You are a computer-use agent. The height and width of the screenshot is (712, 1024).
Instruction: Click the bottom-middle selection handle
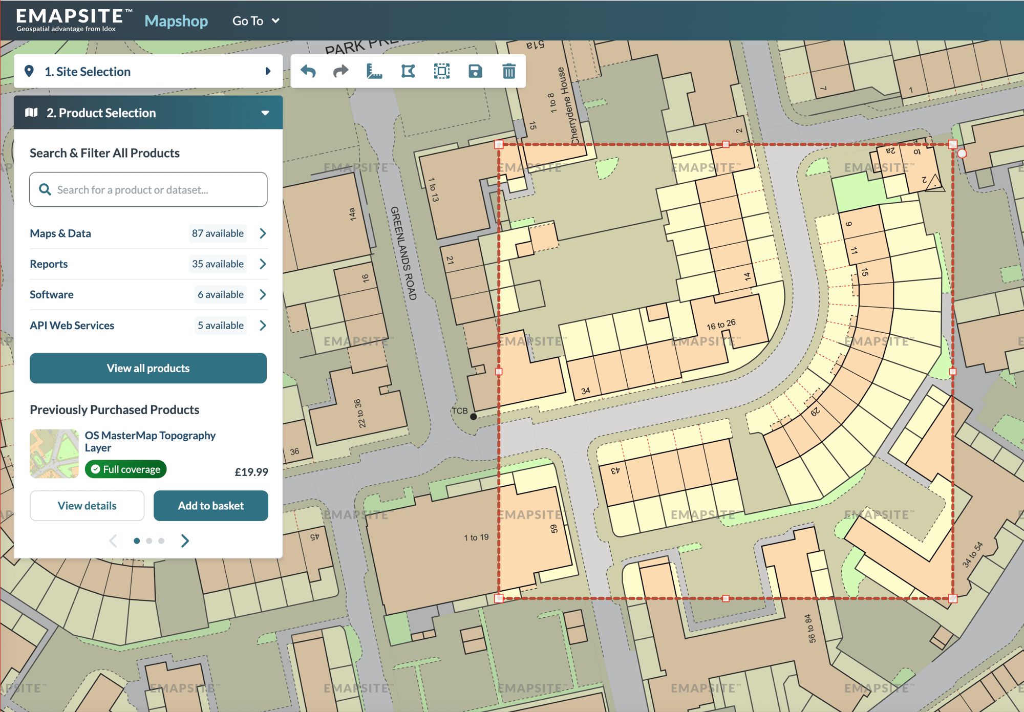(x=726, y=598)
